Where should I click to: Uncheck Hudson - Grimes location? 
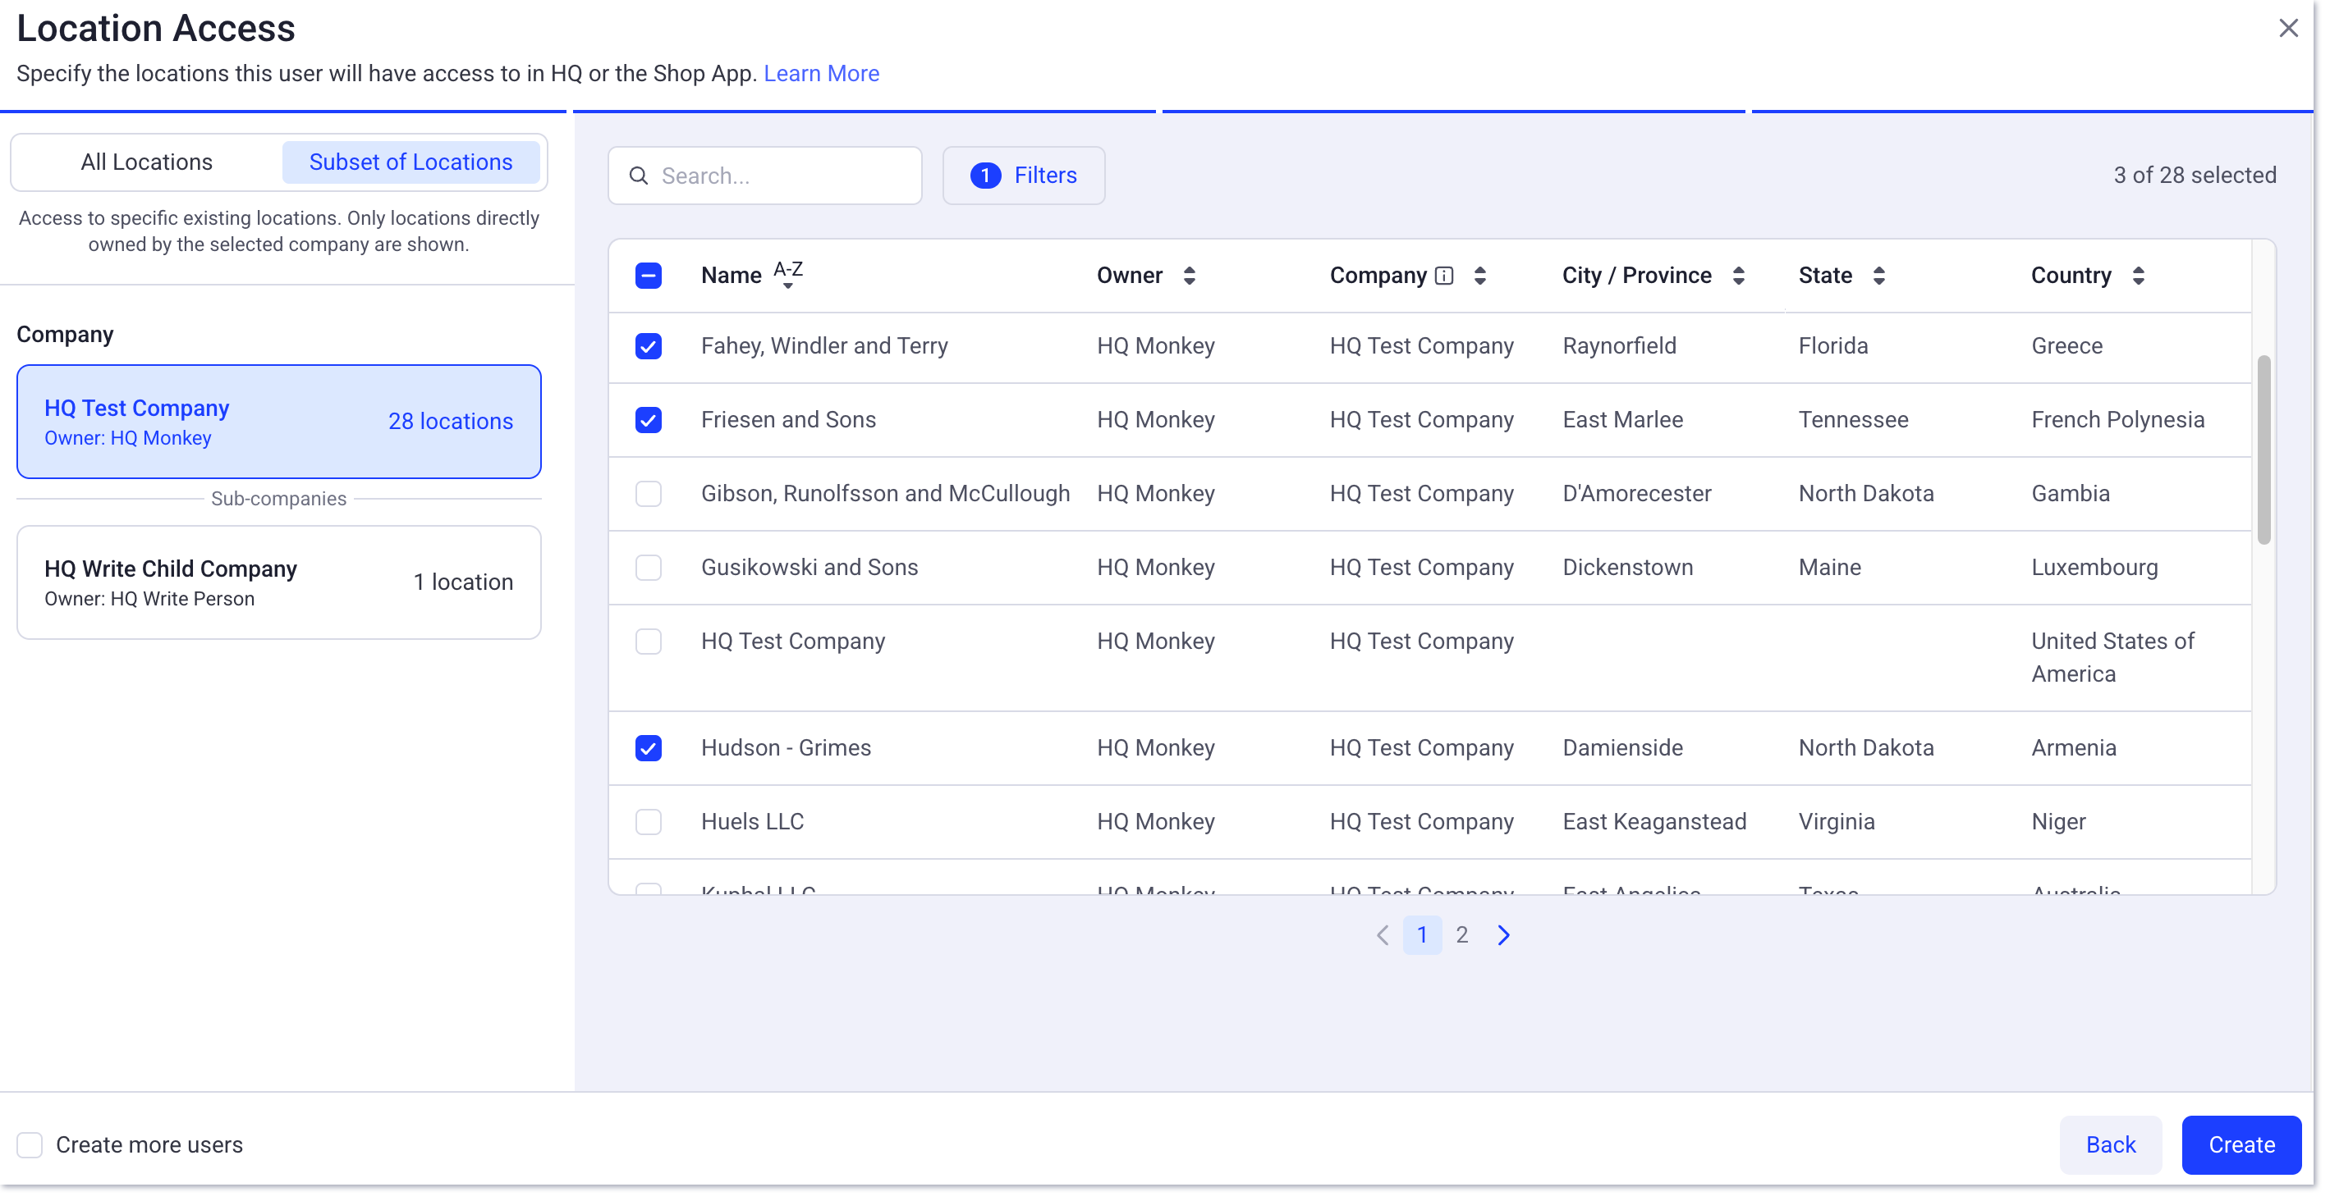tap(649, 748)
